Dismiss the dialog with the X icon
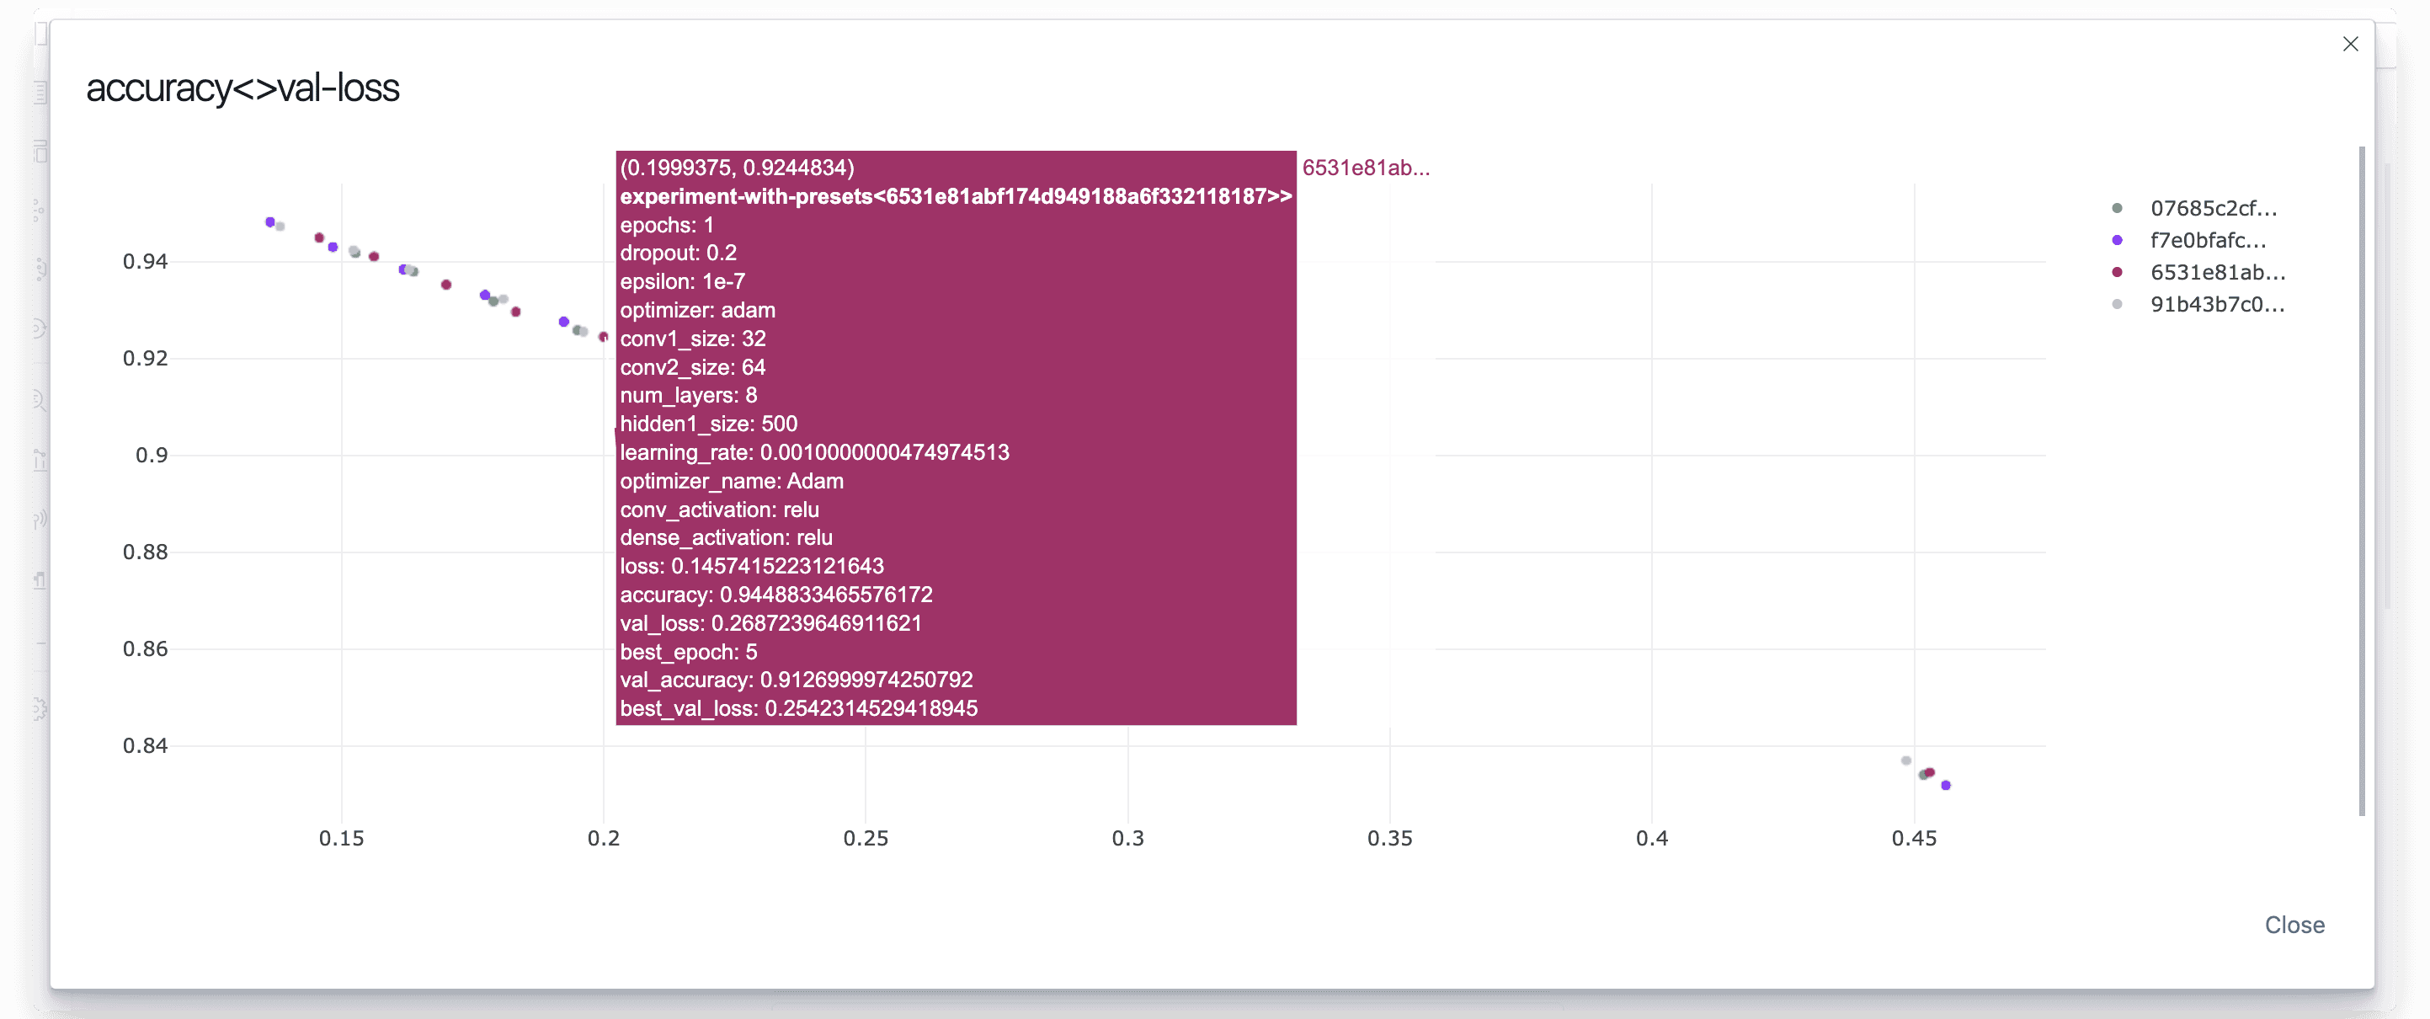 coord(2350,44)
